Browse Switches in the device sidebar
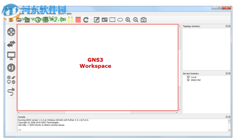Screen dimensions: 236x139 point(11,44)
